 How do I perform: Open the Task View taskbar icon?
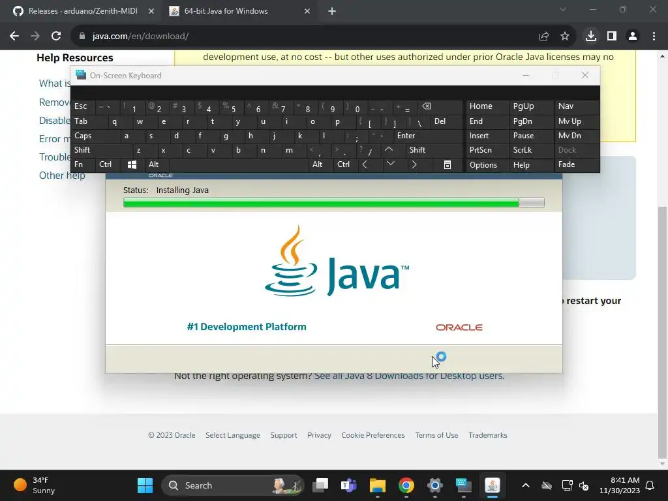[x=320, y=485]
